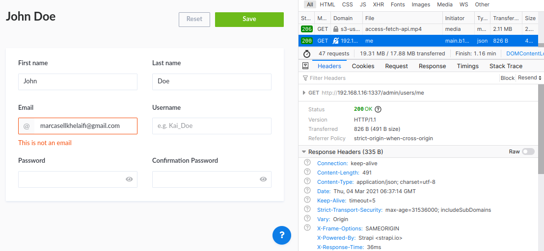
Task: Filter network requests by JS
Action: click(363, 4)
